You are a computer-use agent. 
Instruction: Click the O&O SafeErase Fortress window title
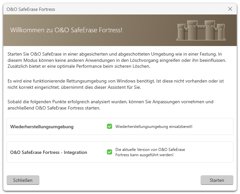(x=31, y=9)
